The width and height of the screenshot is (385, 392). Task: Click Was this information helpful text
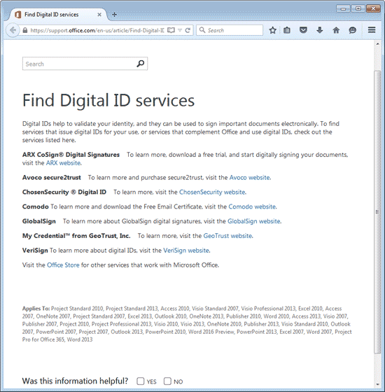pyautogui.click(x=75, y=381)
